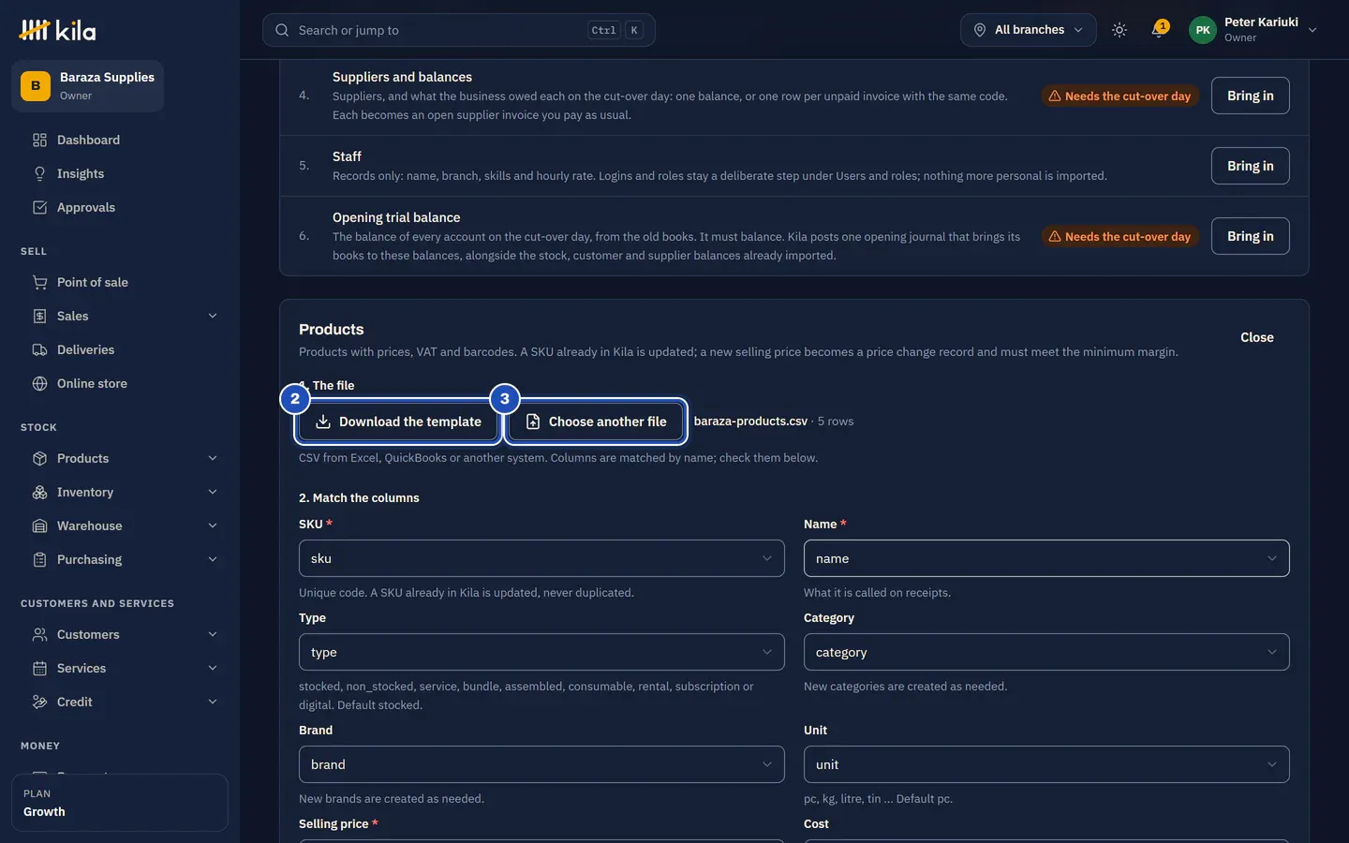Open the Brand column dropdown
1349x843 pixels.
point(541,764)
